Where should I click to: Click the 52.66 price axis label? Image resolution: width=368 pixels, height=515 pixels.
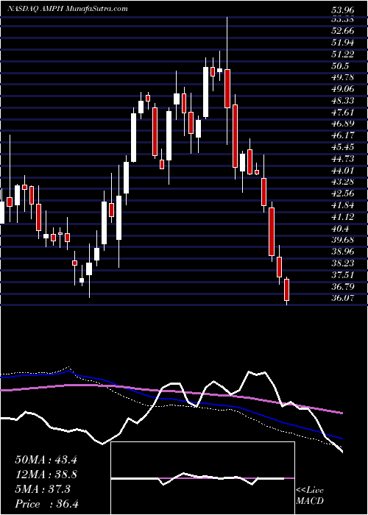(343, 31)
